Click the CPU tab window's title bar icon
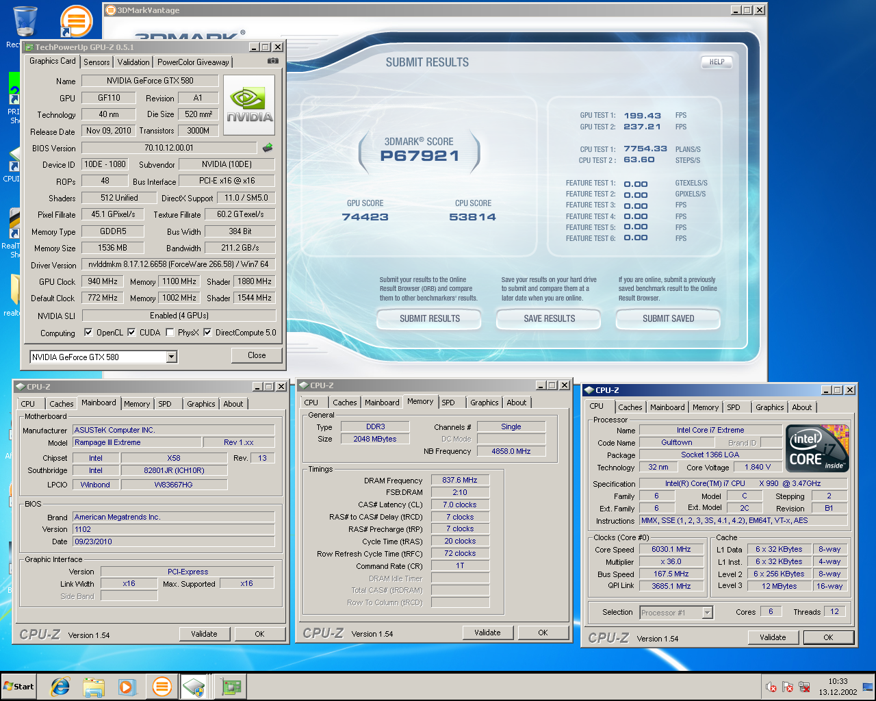The width and height of the screenshot is (876, 701). point(589,390)
